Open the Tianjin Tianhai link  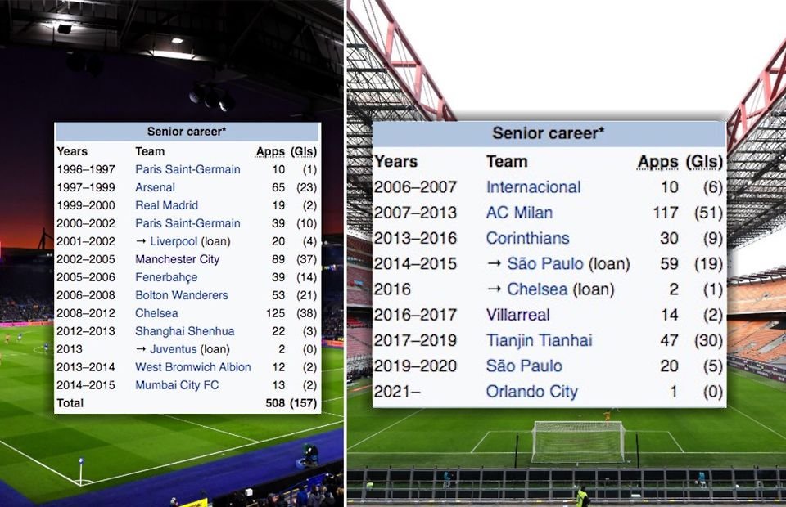click(538, 340)
